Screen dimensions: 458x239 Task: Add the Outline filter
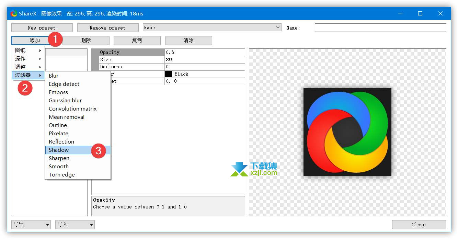(x=78, y=125)
